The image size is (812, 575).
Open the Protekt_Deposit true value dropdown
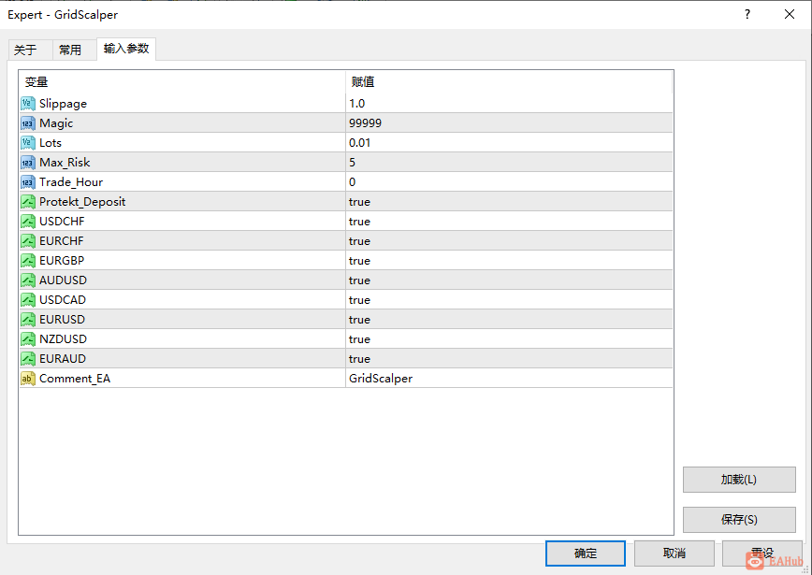coord(510,202)
